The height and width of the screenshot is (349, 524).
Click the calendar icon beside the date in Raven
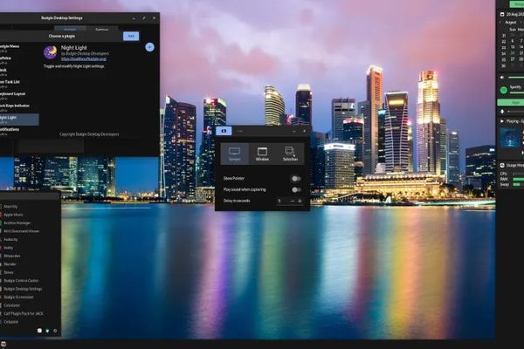[x=502, y=14]
